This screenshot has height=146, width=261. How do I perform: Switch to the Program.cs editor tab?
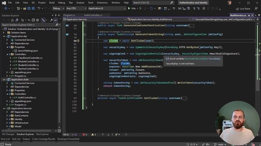[x=69, y=15]
